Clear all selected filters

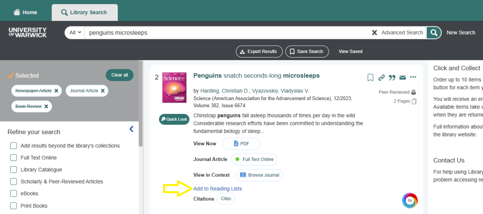click(x=120, y=75)
